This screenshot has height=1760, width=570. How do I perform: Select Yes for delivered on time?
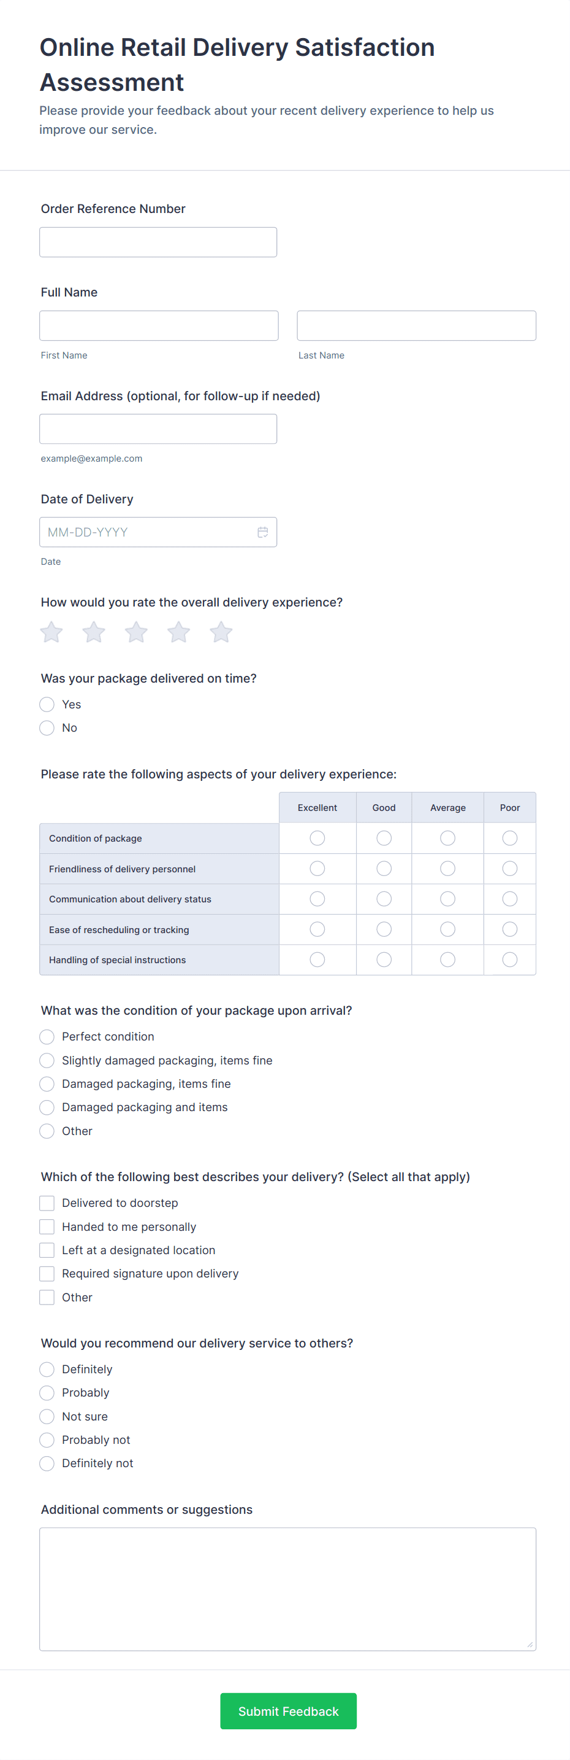(x=47, y=704)
